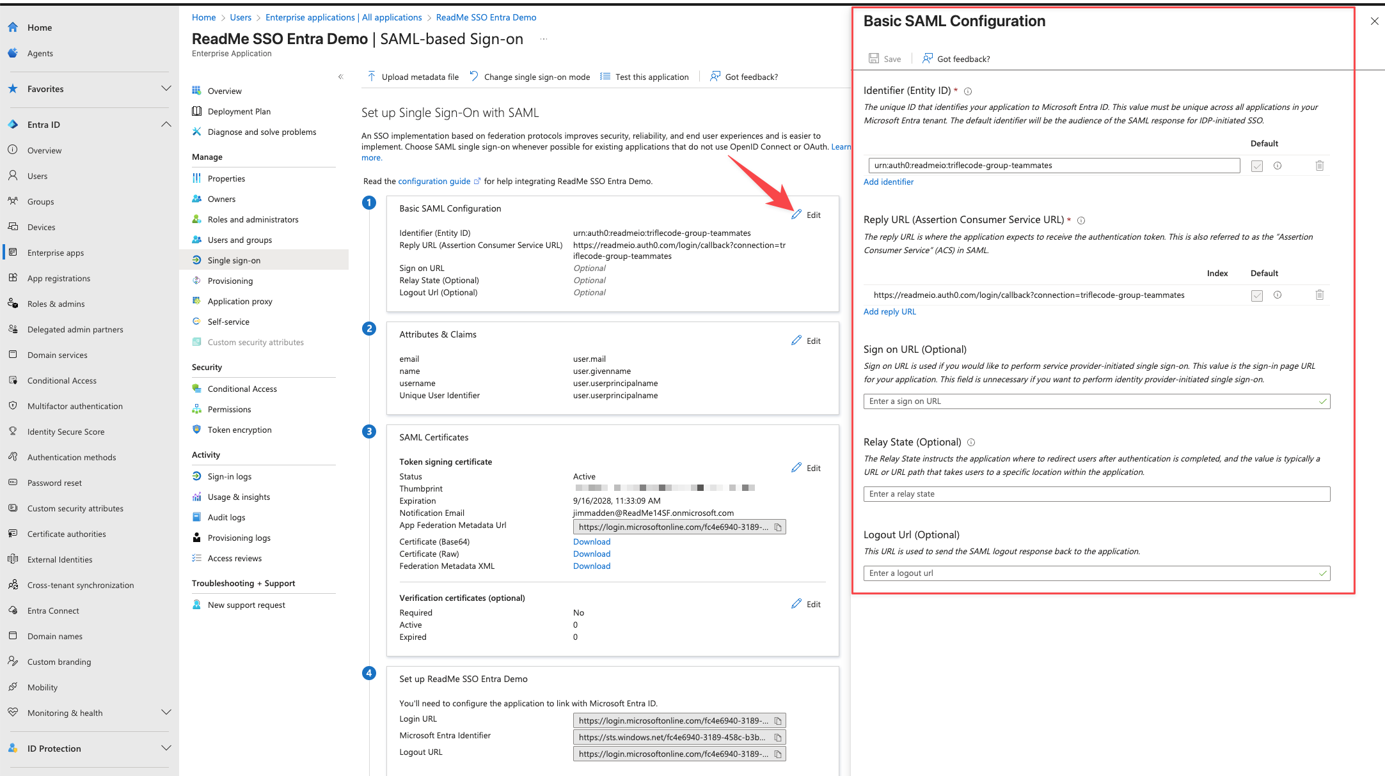This screenshot has height=776, width=1385.
Task: Select Properties under Manage
Action: pyautogui.click(x=226, y=178)
